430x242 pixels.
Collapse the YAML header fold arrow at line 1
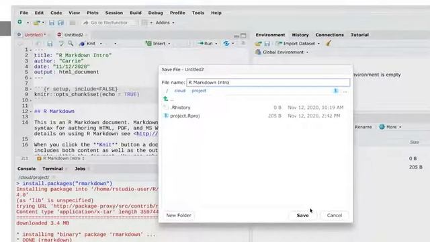coord(31,50)
